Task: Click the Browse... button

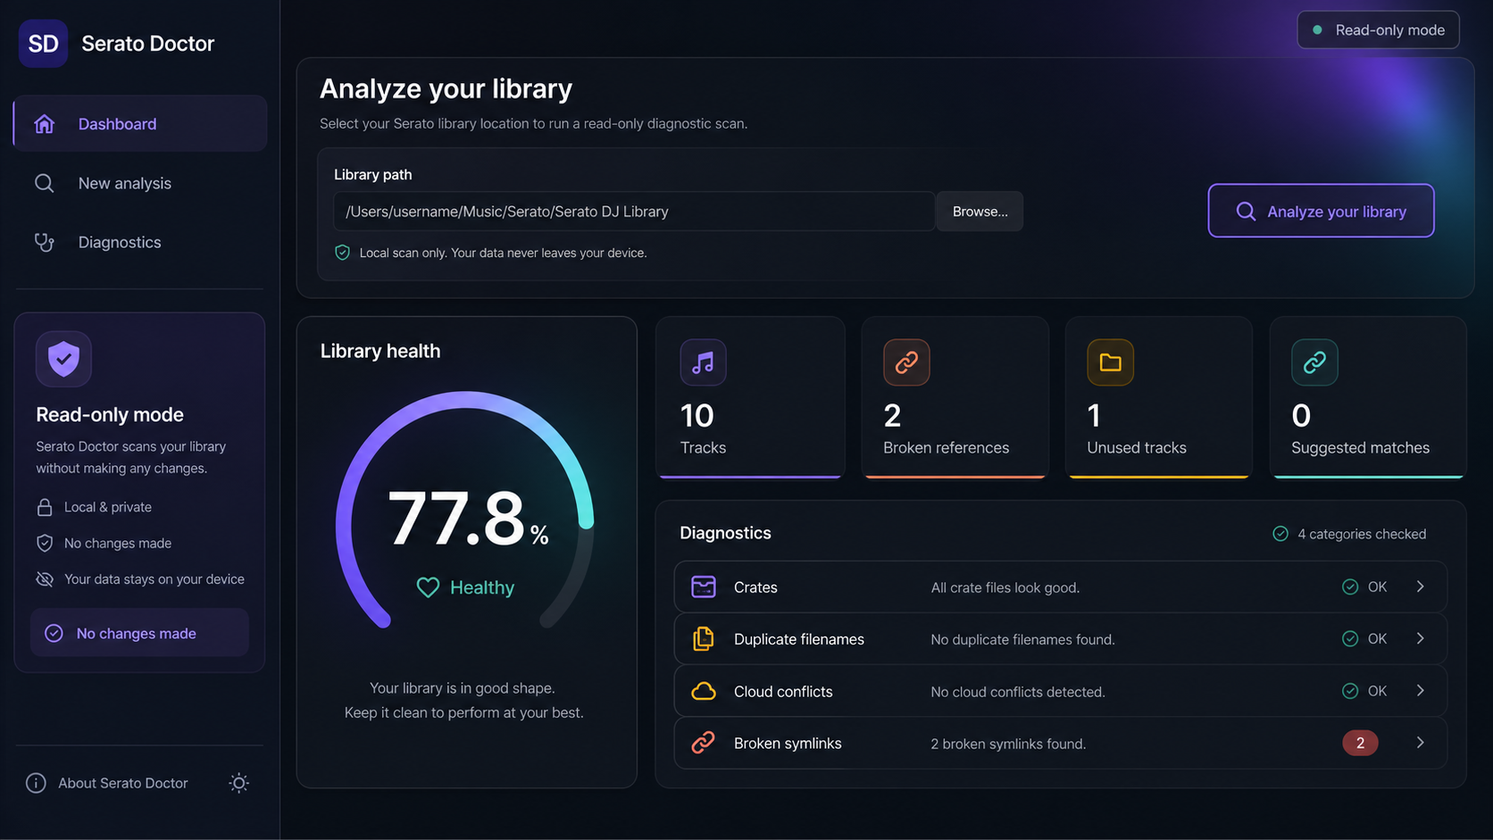Action: coord(980,212)
